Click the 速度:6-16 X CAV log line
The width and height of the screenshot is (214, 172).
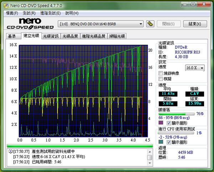tap(58, 157)
